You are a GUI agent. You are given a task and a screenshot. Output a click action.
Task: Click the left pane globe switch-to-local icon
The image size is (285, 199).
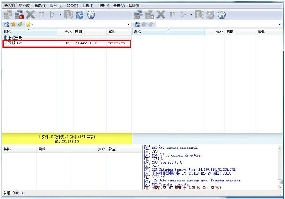tap(91, 15)
